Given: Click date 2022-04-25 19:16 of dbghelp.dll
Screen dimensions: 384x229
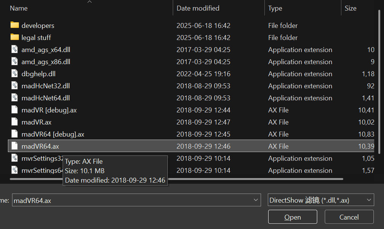Looking at the screenshot, I should pos(204,74).
